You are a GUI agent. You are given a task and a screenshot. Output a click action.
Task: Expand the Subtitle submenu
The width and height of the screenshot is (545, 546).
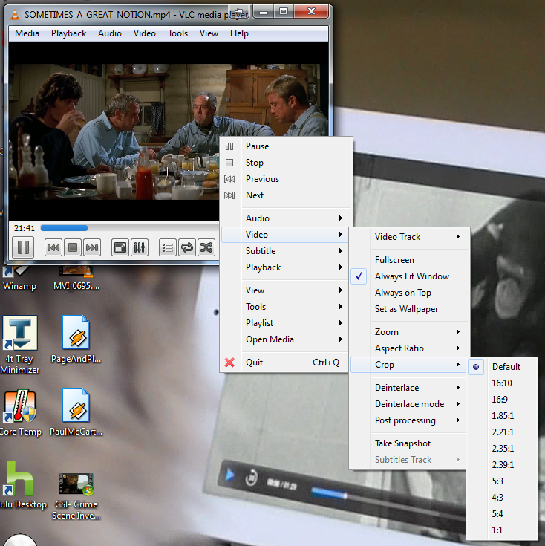285,251
